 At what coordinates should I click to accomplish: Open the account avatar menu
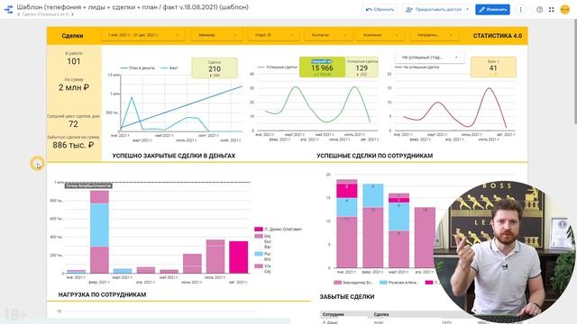(565, 10)
